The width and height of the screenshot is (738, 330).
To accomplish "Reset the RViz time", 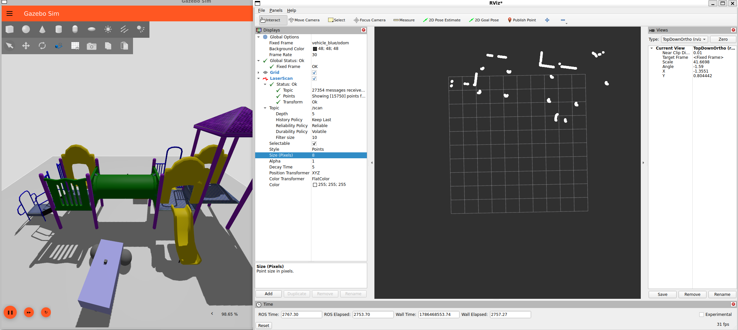I will click(x=264, y=325).
